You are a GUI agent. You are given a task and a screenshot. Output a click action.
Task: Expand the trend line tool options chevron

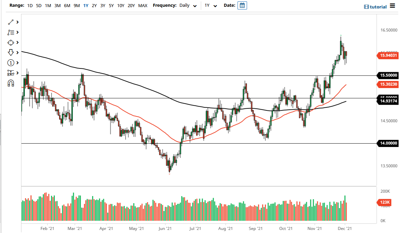(x=17, y=22)
